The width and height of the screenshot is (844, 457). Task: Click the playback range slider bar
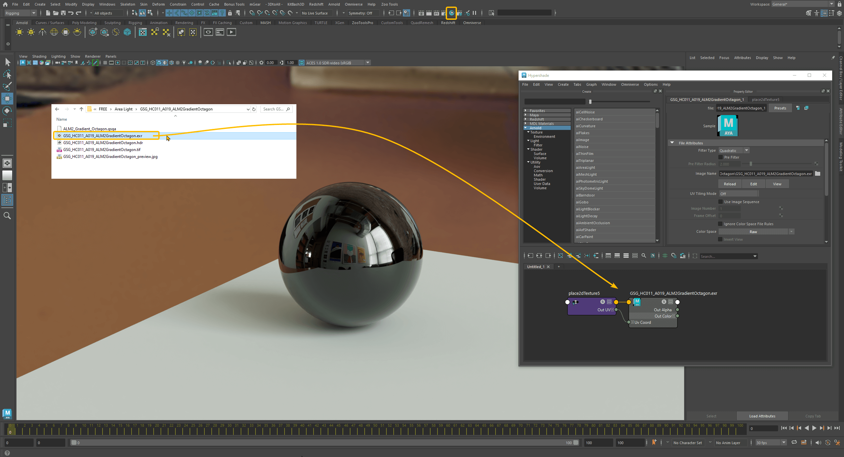(x=325, y=442)
